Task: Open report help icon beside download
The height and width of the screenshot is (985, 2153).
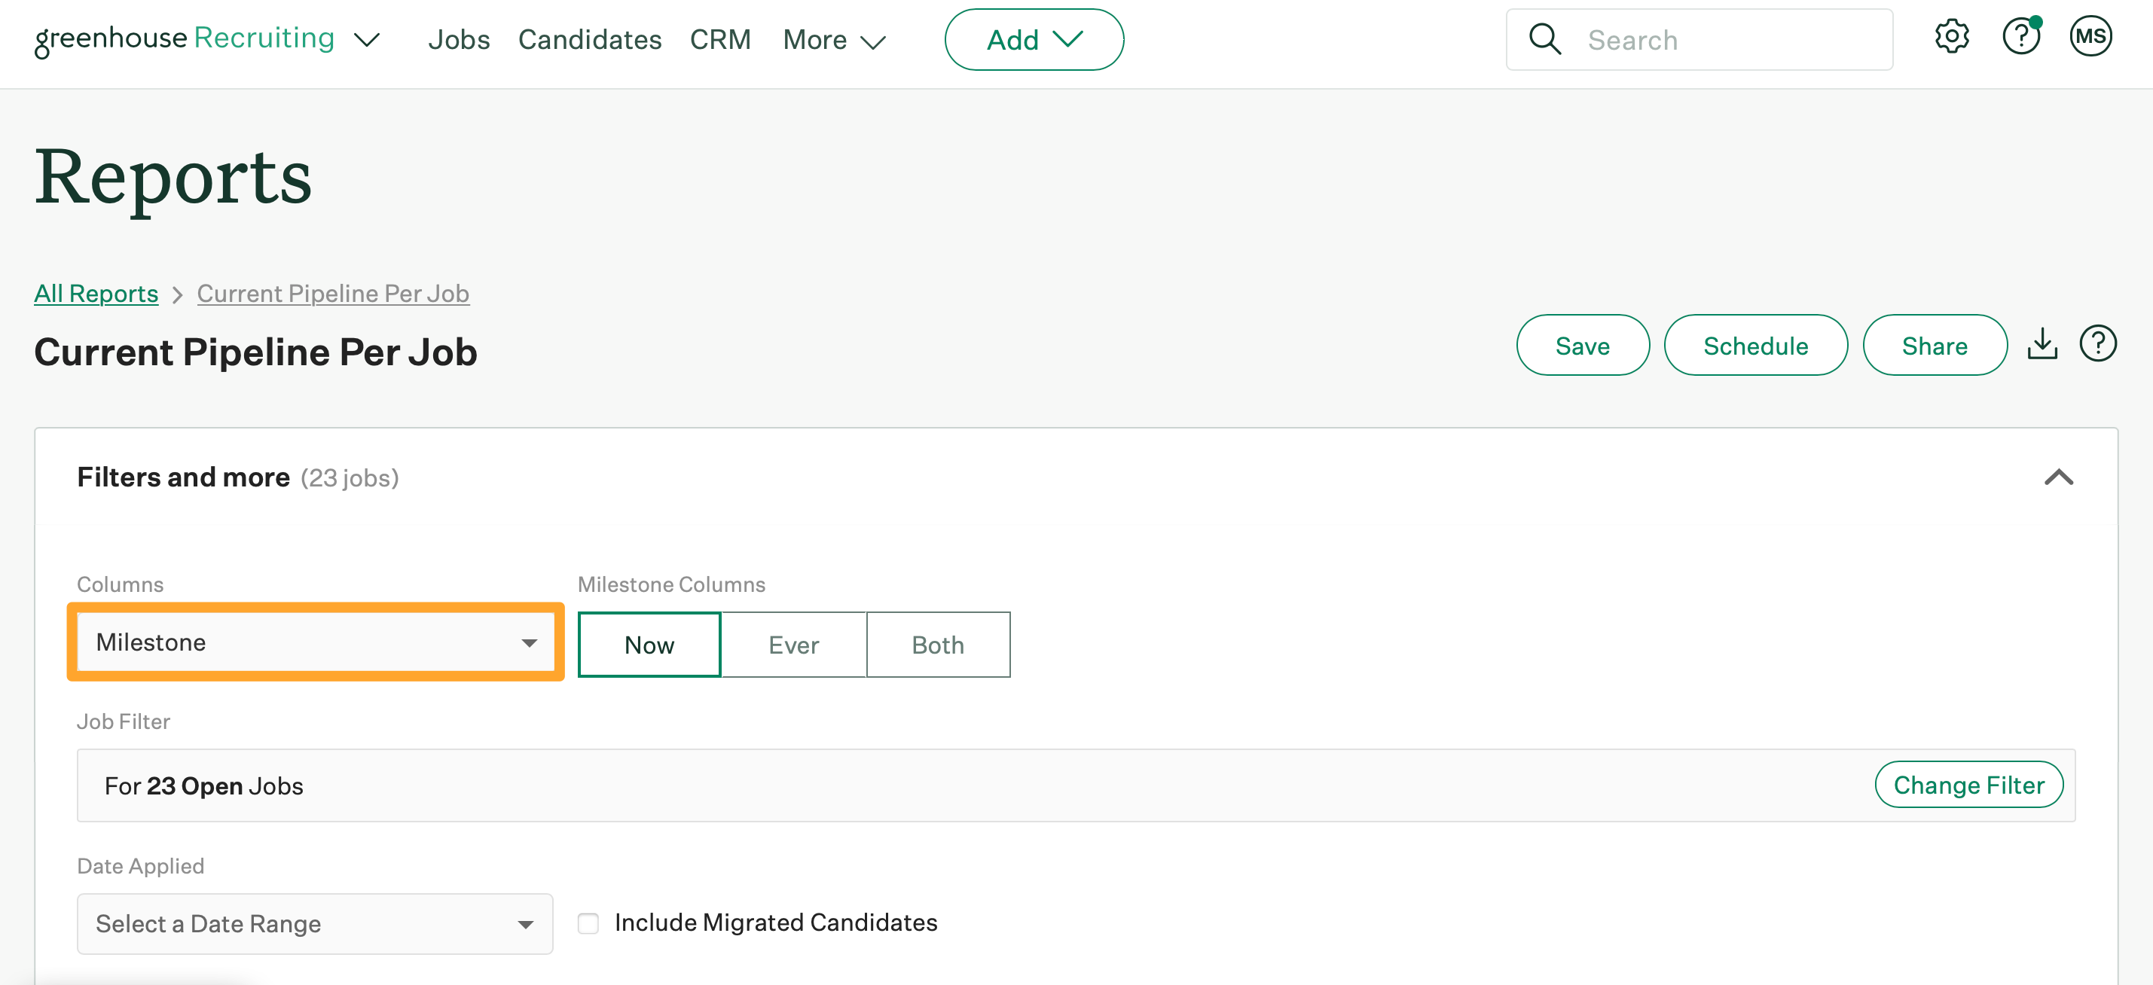Action: pyautogui.click(x=2097, y=343)
